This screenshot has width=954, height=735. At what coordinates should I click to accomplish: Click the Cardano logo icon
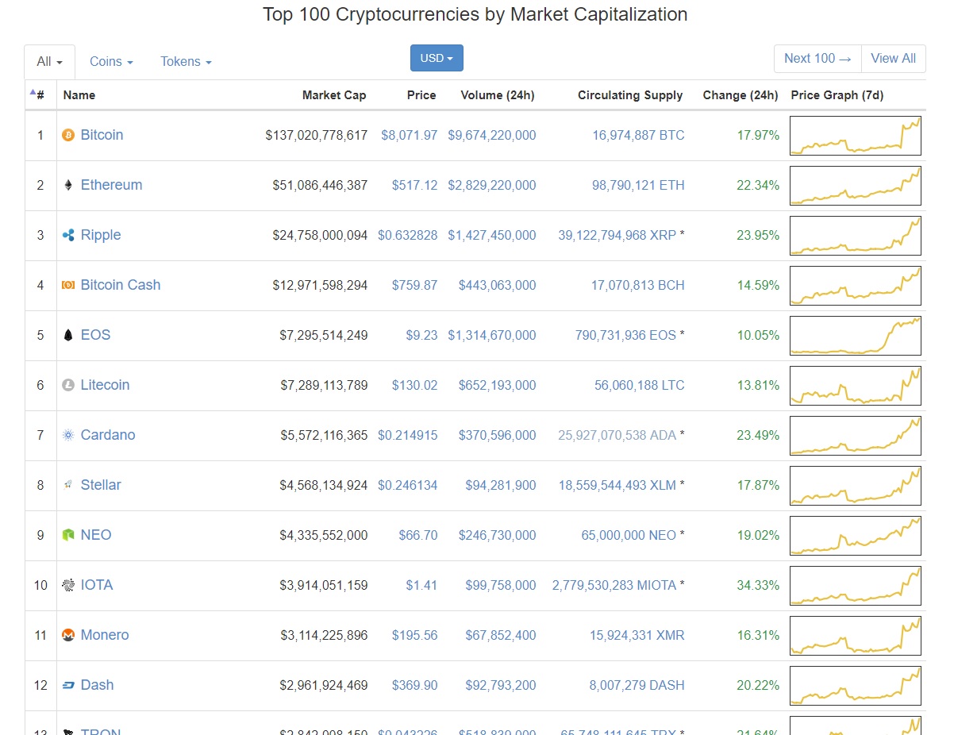click(x=68, y=435)
